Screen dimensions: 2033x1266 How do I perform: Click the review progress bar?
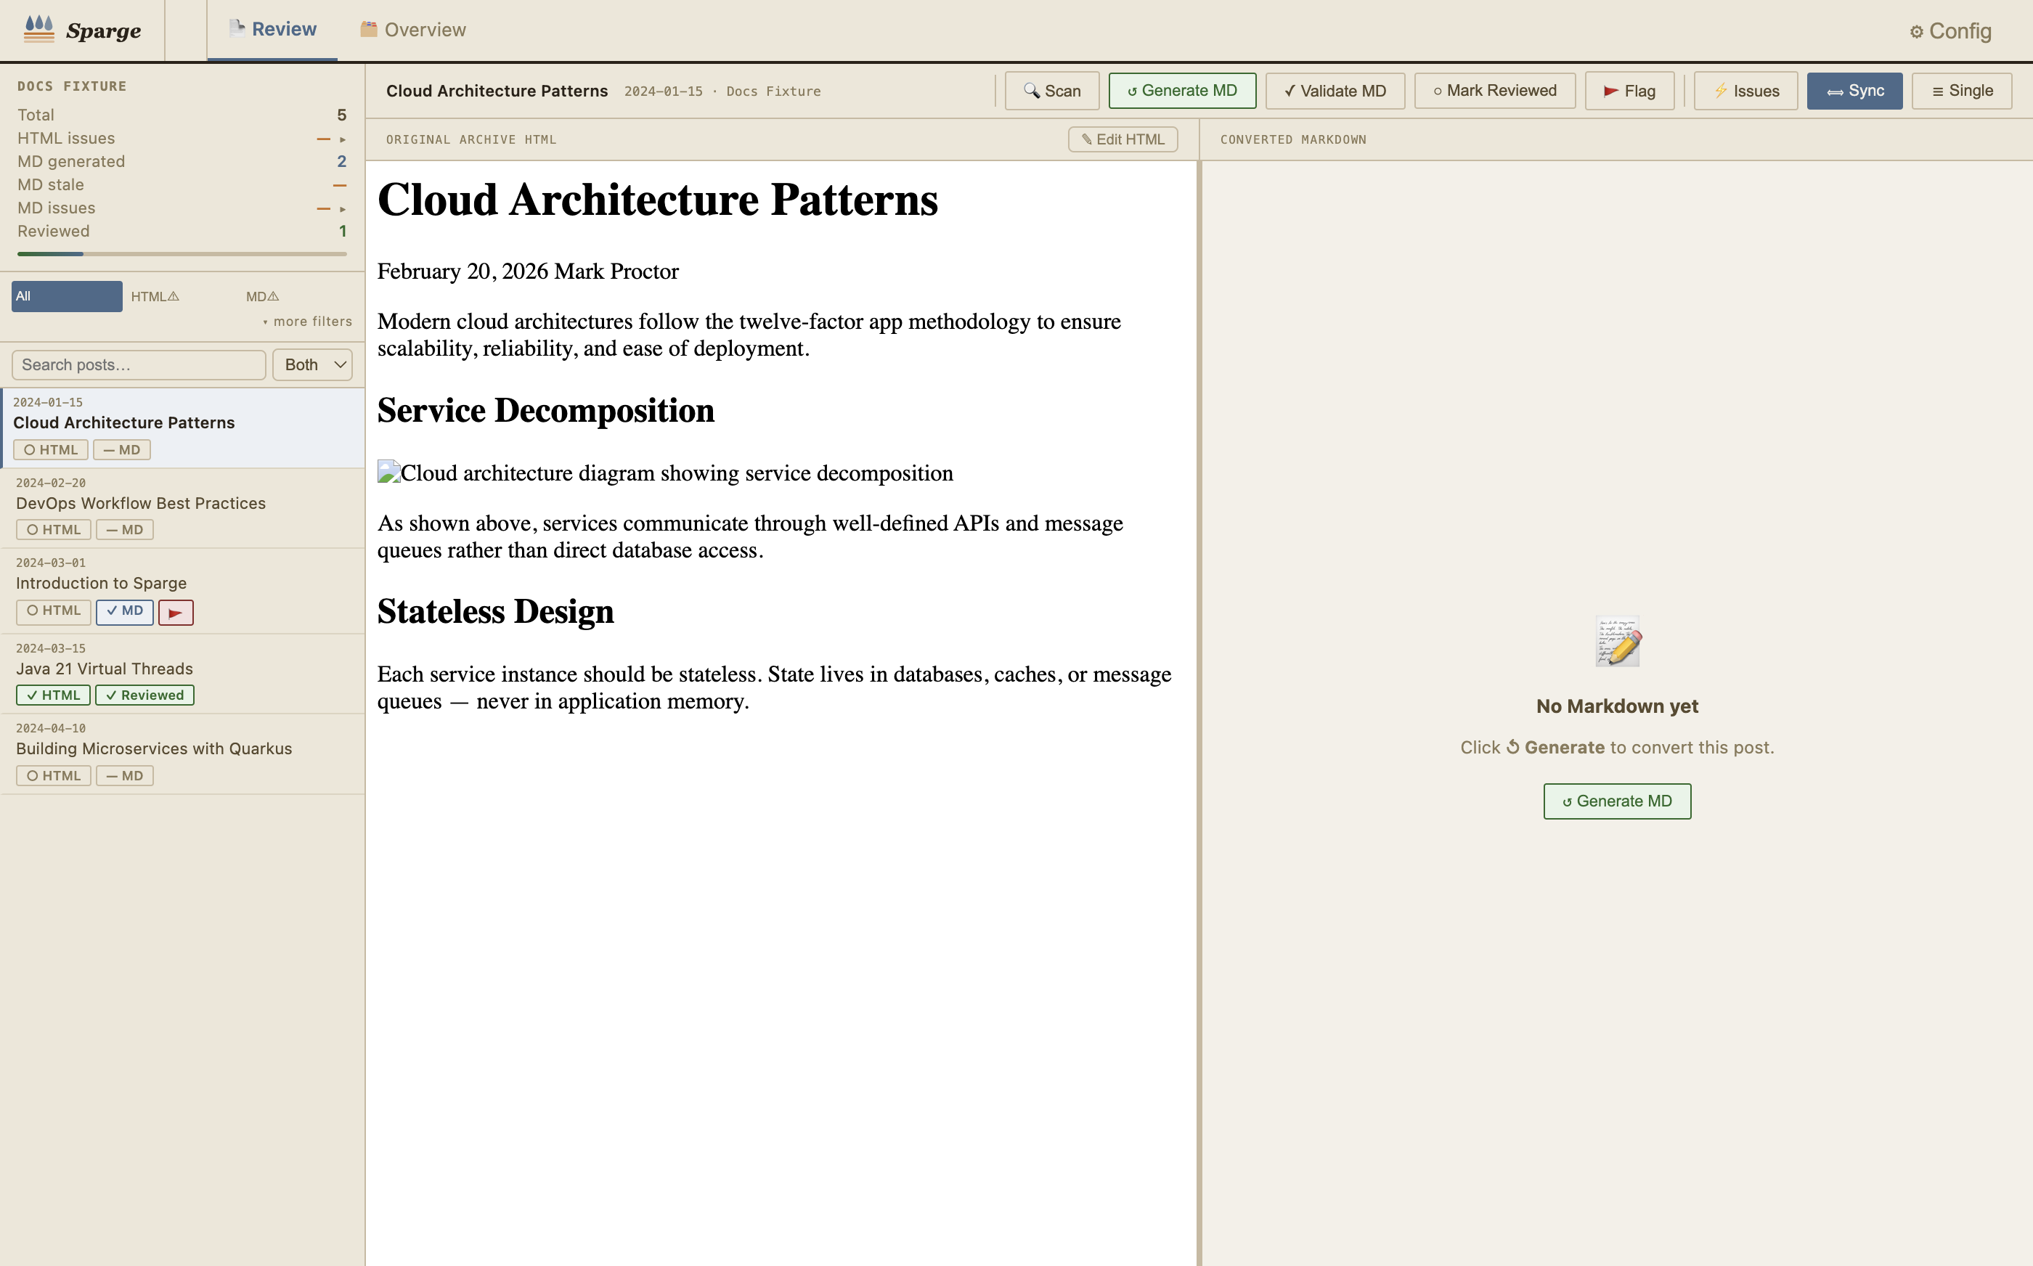click(x=182, y=253)
